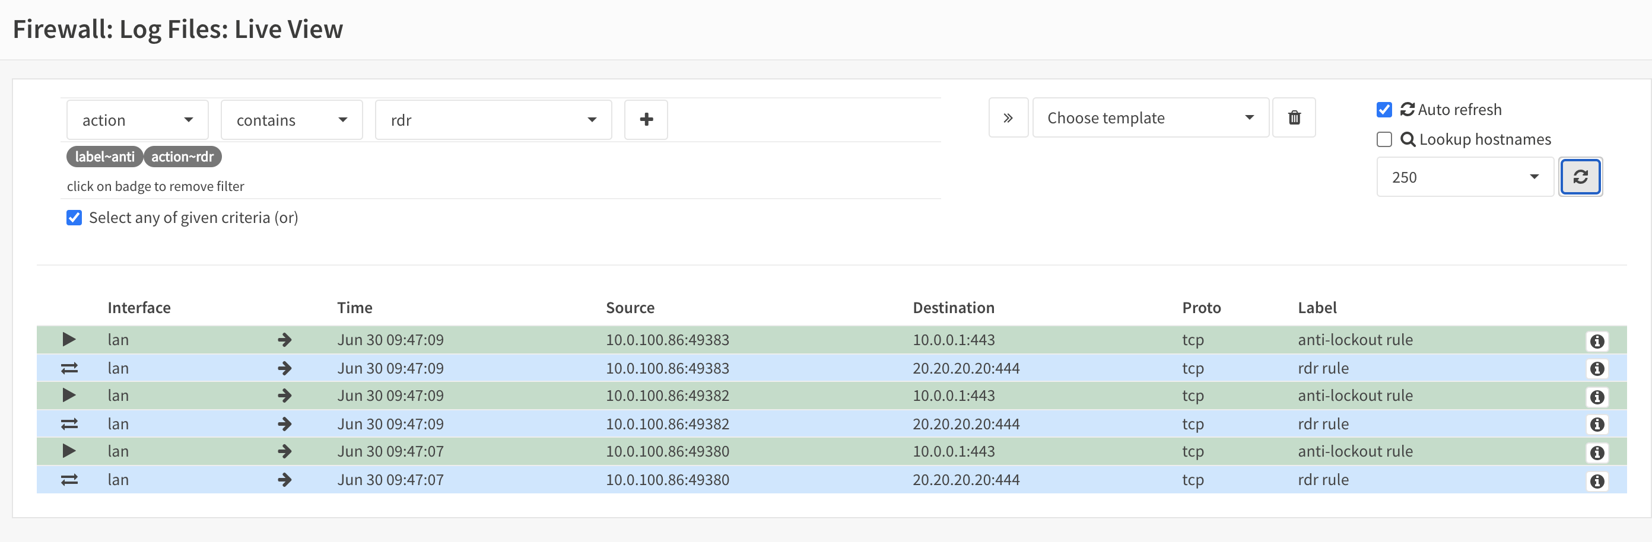Click the pass arrow icon on the first row

tap(69, 340)
